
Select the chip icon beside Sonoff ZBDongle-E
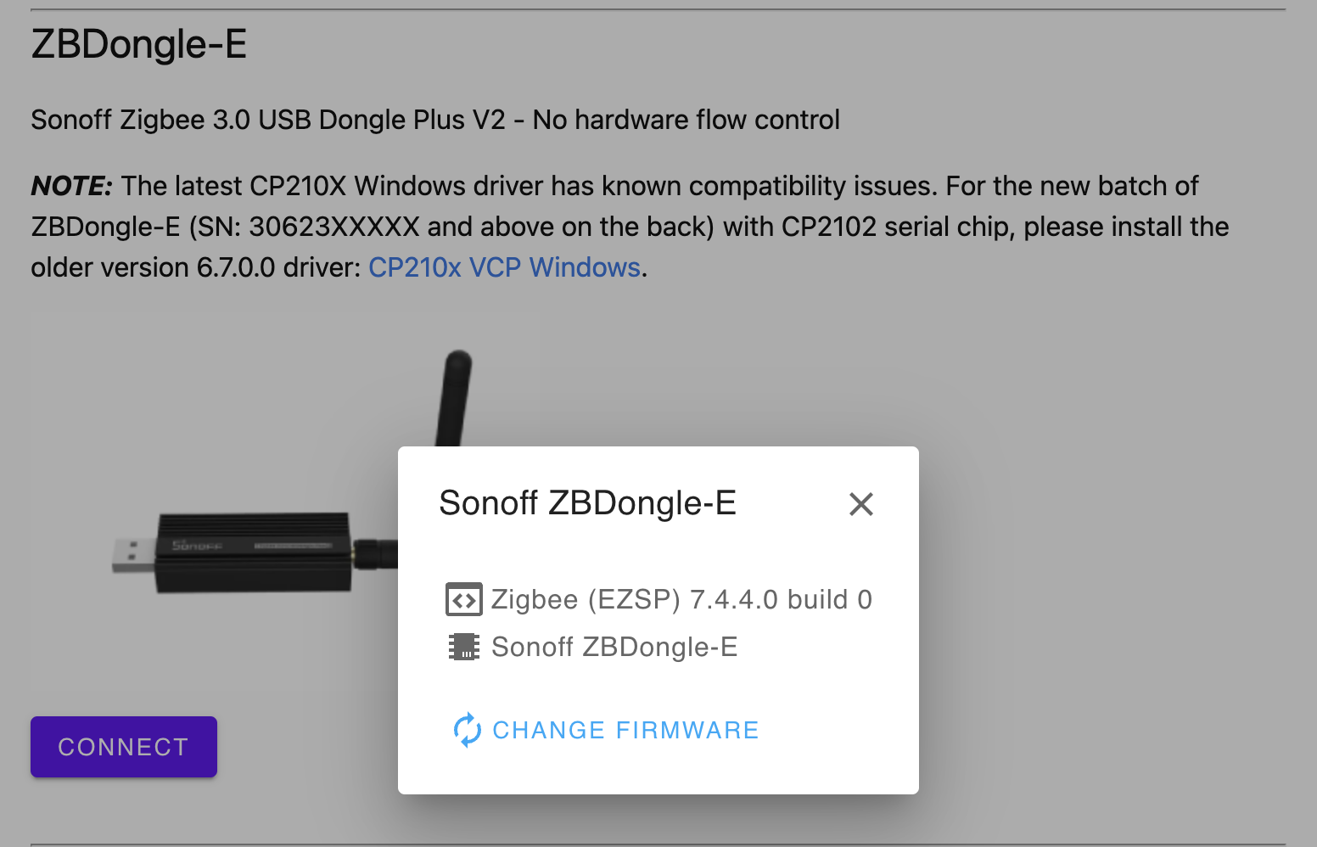[465, 647]
